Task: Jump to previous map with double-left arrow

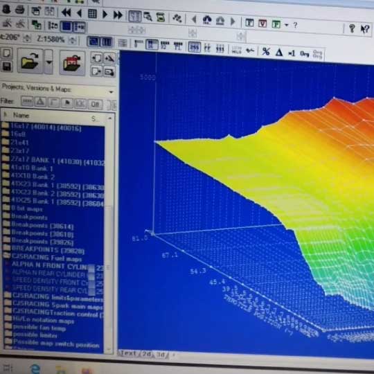Action: pos(66,12)
